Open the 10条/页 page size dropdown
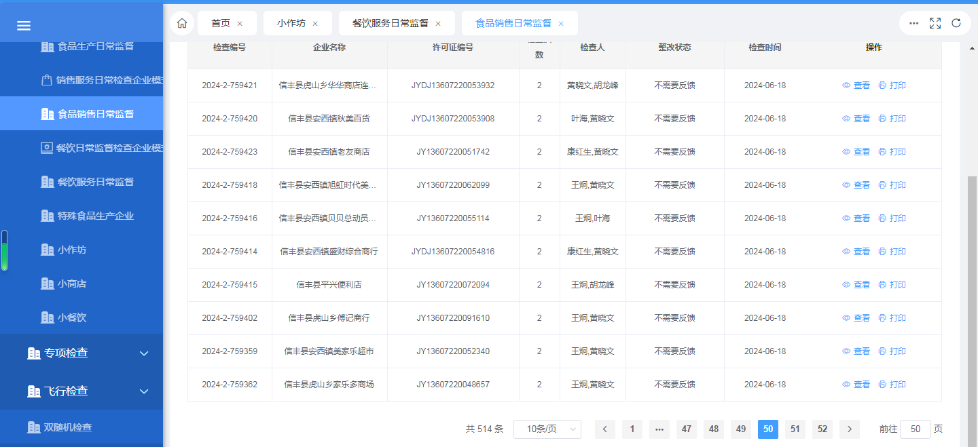This screenshot has width=978, height=447. (547, 429)
